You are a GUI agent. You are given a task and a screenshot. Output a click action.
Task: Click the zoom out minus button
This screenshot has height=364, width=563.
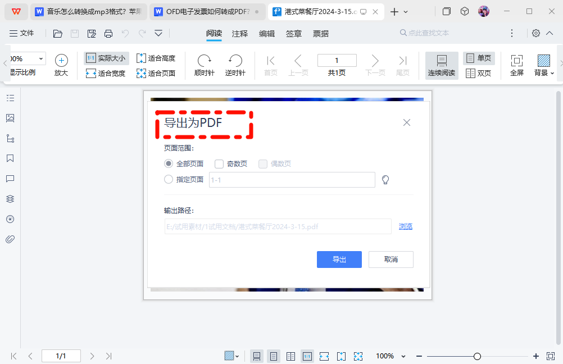(419, 356)
